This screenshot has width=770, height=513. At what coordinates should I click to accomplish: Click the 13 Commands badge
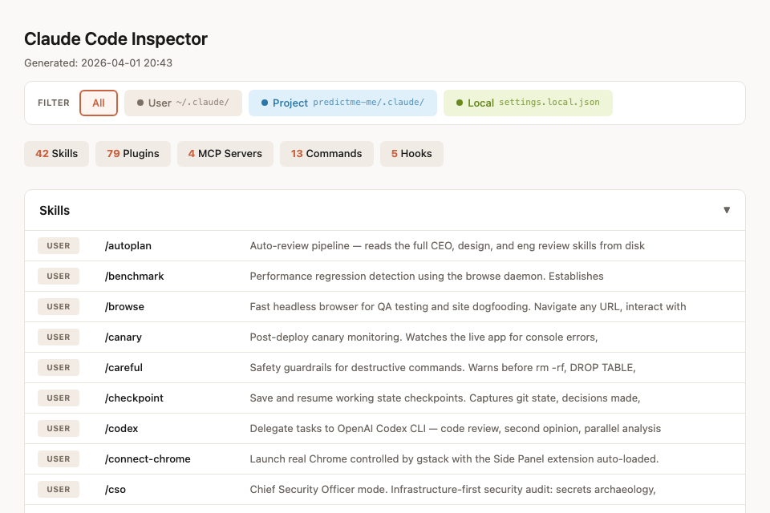326,153
